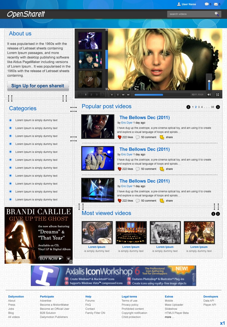Expand 'more ...' in Extras footer
The image size is (227, 327).
coord(169,317)
